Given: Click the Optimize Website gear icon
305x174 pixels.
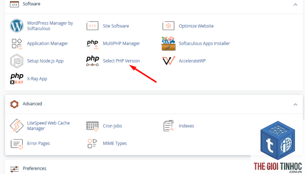Looking at the screenshot, I should [168, 26].
